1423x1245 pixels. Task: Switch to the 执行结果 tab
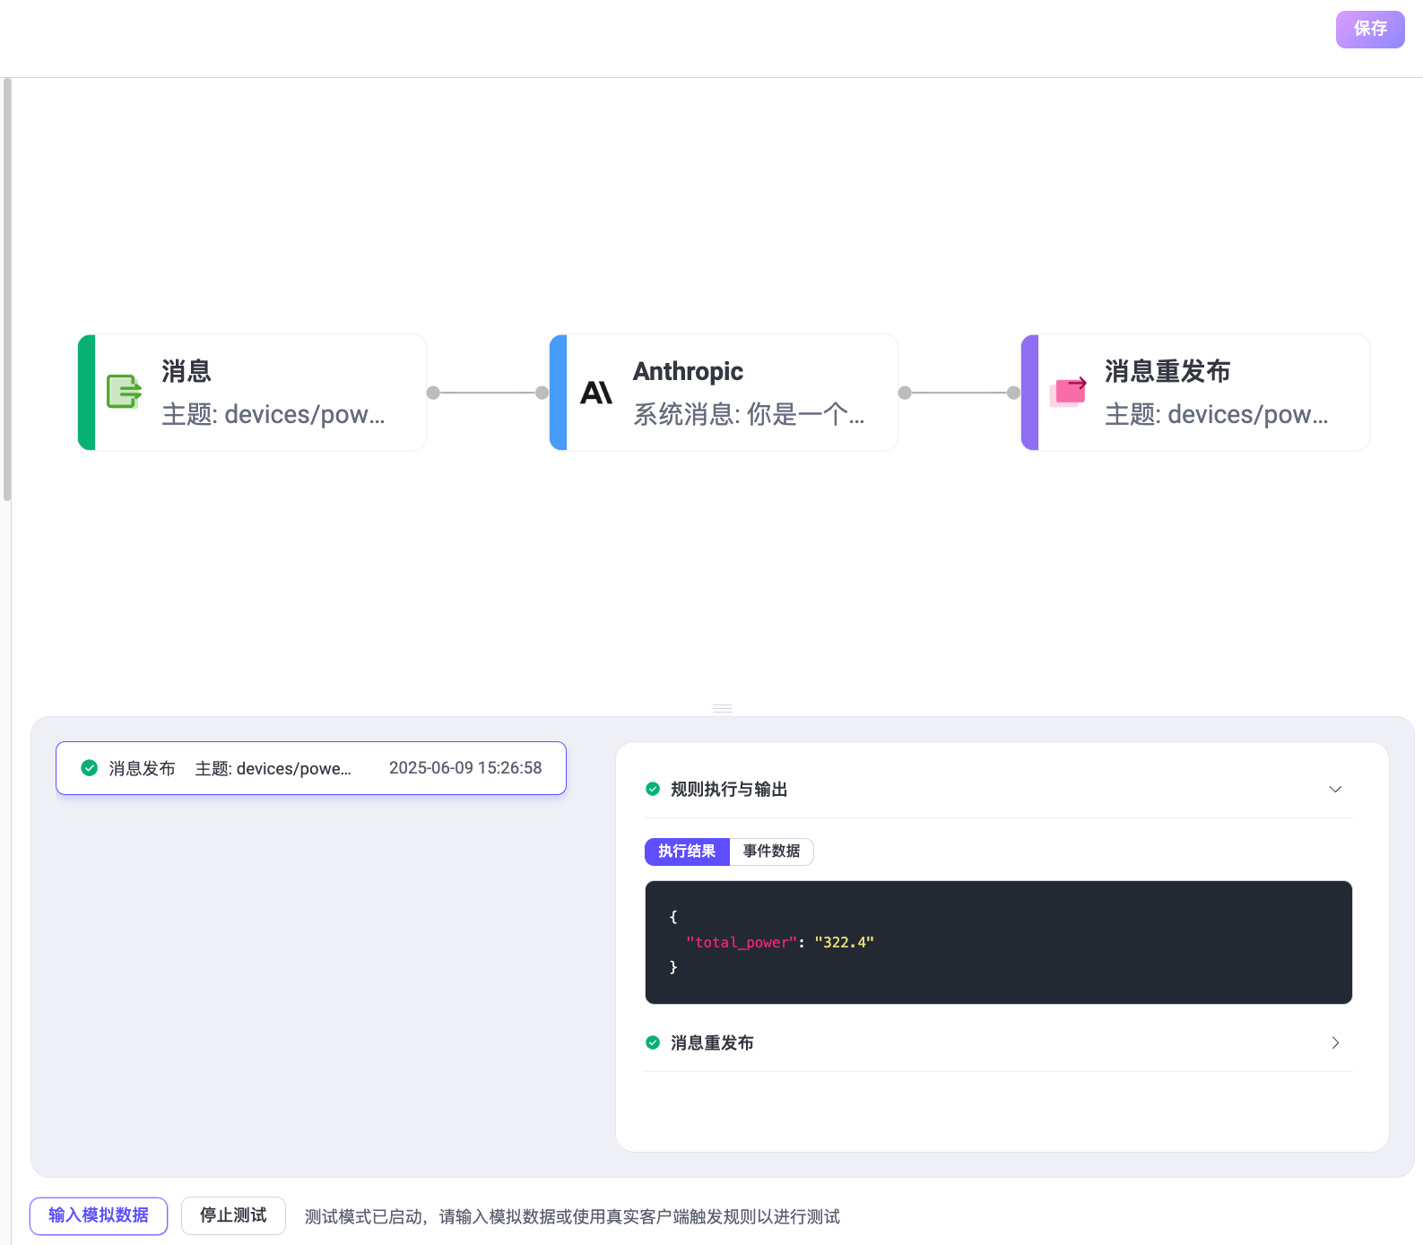pyautogui.click(x=687, y=852)
